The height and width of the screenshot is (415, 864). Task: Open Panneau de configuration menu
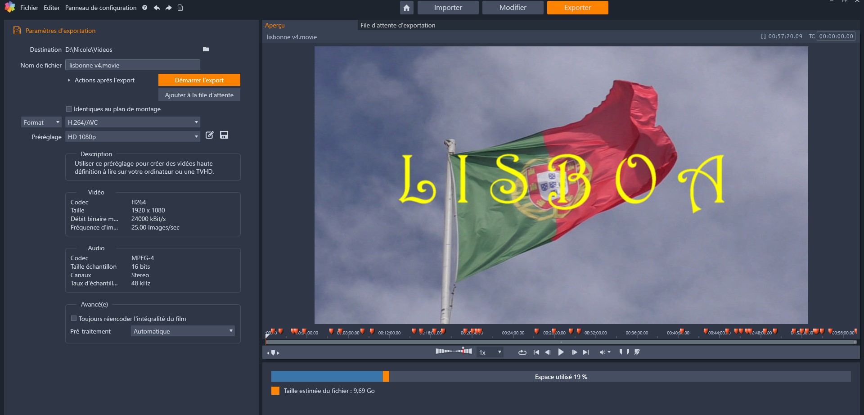pos(101,8)
